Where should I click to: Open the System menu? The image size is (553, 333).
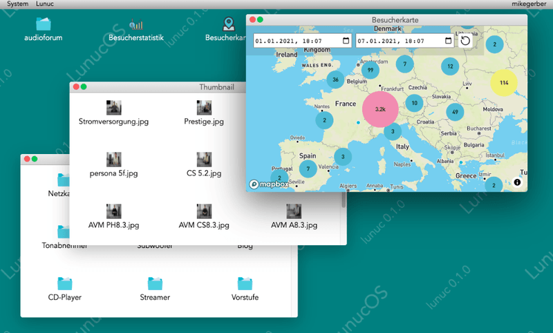[17, 4]
